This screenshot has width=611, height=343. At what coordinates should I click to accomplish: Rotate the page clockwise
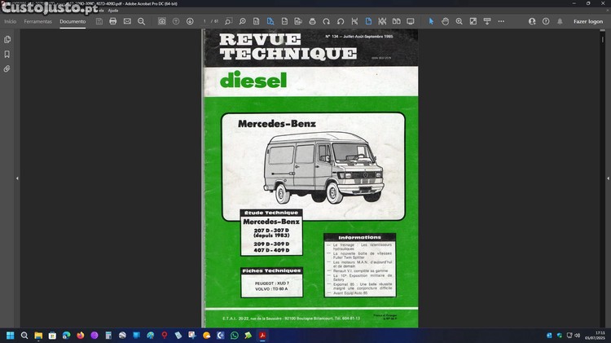point(327,21)
